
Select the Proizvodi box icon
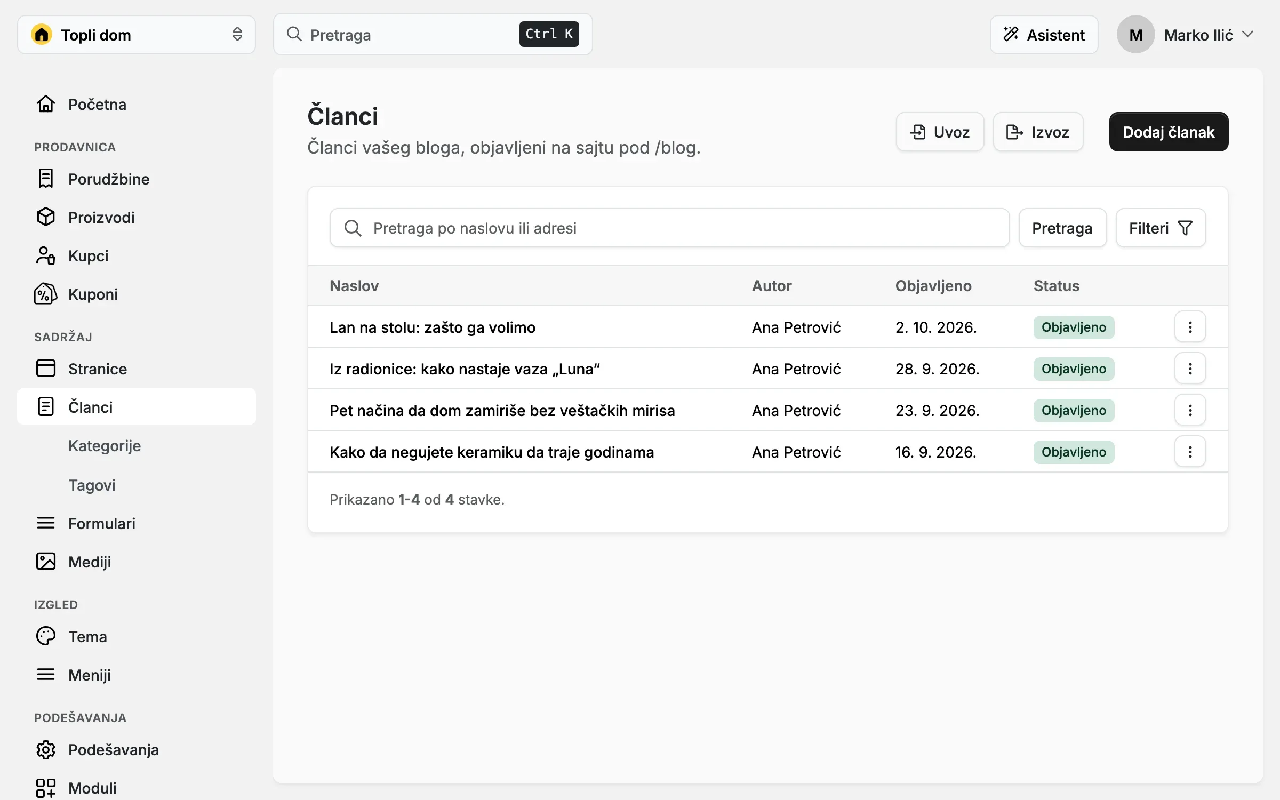pyautogui.click(x=46, y=217)
